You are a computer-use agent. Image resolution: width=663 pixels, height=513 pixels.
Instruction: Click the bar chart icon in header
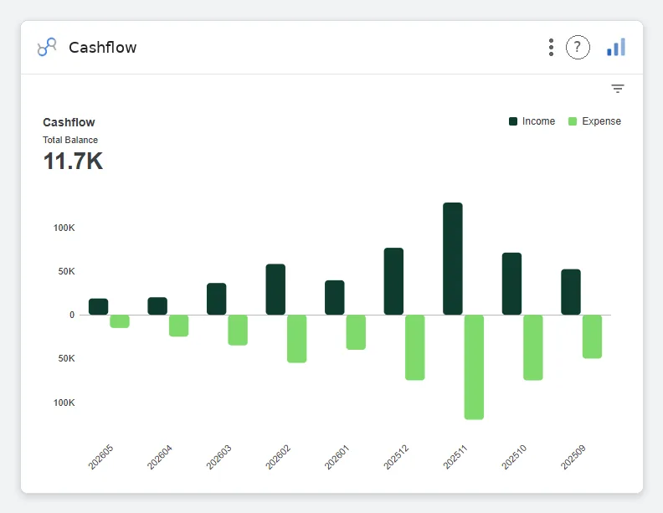[x=616, y=47]
